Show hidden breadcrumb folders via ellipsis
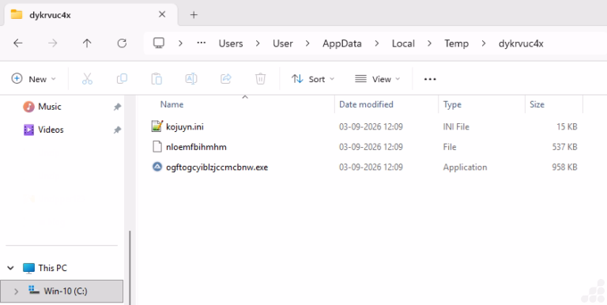607x305 pixels. pyautogui.click(x=202, y=43)
